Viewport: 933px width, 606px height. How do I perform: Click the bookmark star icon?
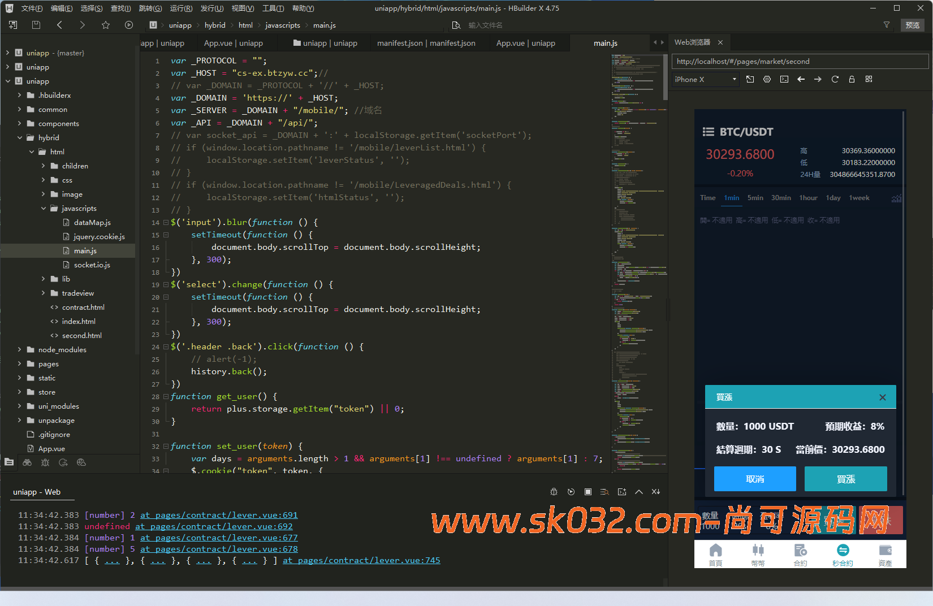click(106, 25)
